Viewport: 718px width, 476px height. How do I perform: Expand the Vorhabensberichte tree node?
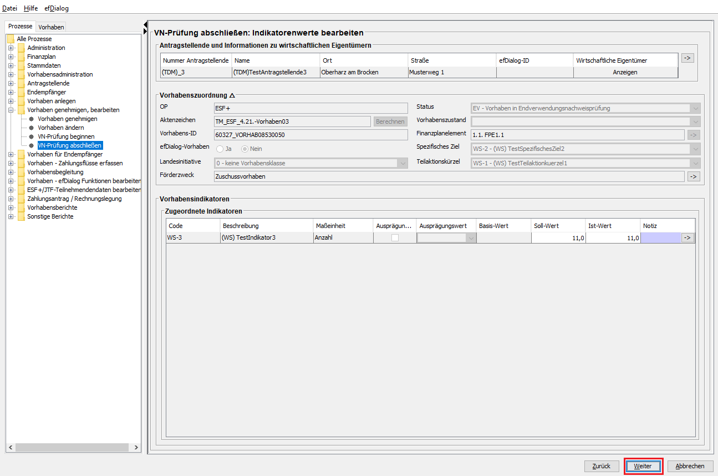tap(11, 207)
